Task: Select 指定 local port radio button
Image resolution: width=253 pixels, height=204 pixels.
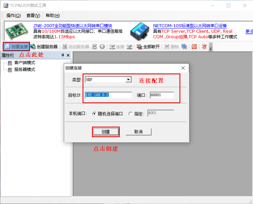Action: [x=130, y=113]
